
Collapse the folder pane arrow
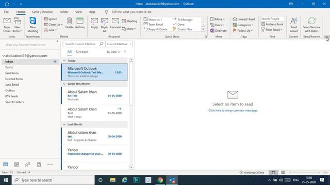pyautogui.click(x=57, y=41)
